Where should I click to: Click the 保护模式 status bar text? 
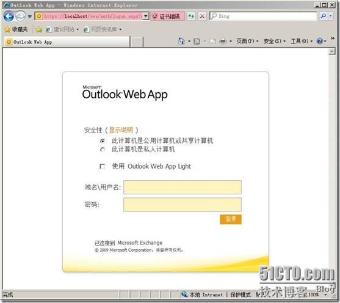pos(241,294)
